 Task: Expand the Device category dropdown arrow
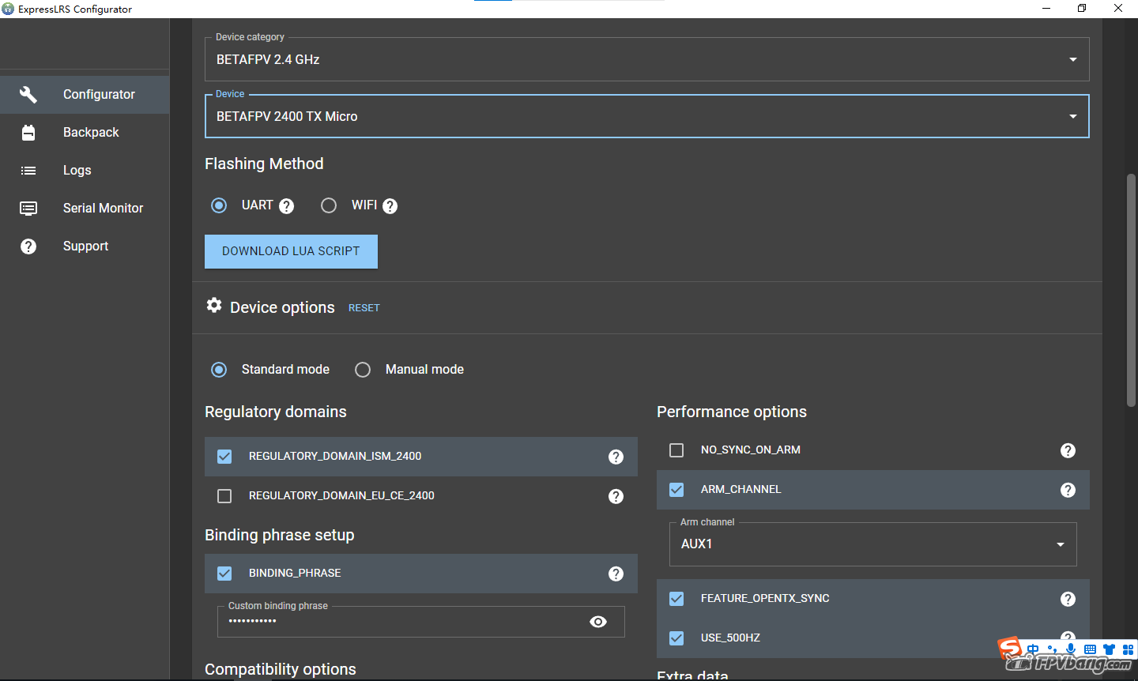[x=1073, y=60]
